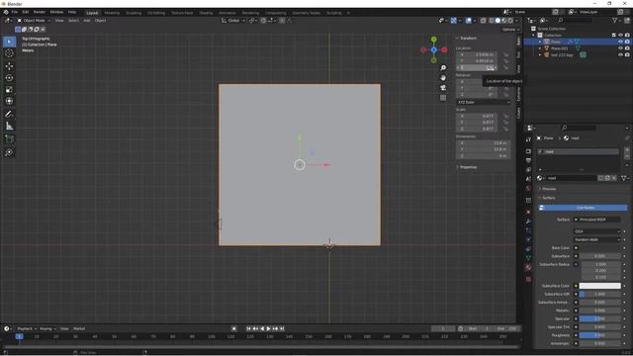Screen dimensions: 633x356
Task: Open the Object Mode dropdown
Action: [x=34, y=20]
